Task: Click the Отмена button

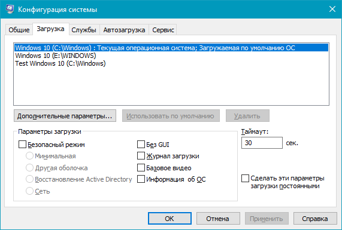Action: pos(218,219)
